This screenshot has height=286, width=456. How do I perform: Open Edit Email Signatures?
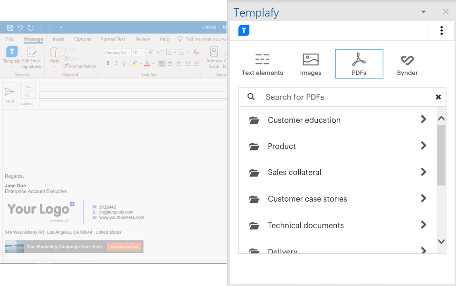31,57
